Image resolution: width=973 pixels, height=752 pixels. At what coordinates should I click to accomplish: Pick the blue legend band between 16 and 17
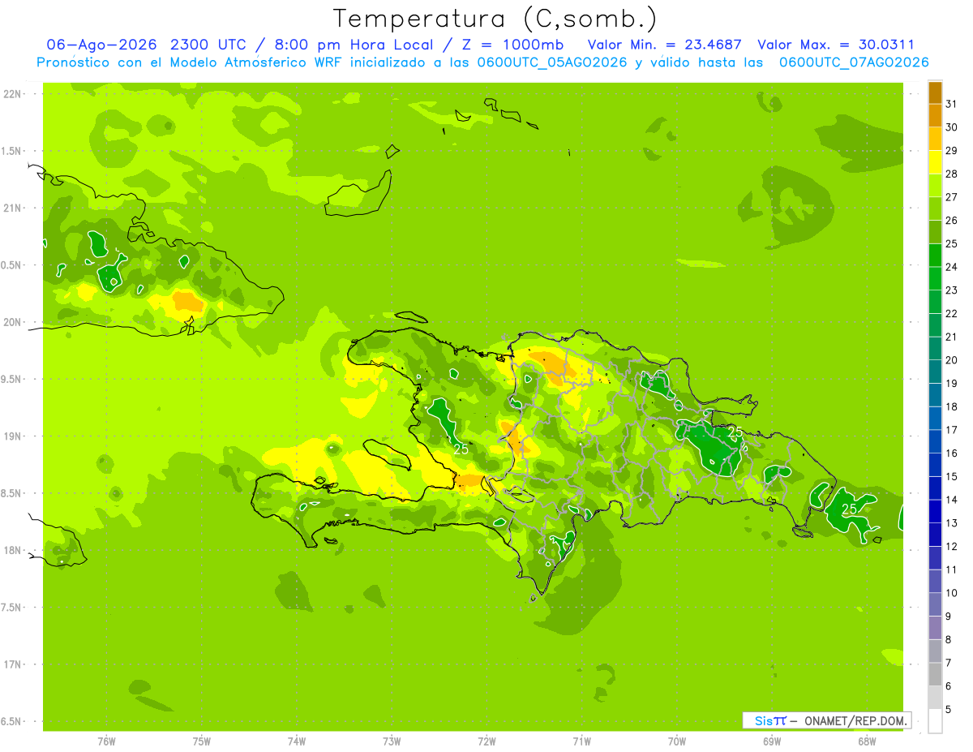coord(935,441)
